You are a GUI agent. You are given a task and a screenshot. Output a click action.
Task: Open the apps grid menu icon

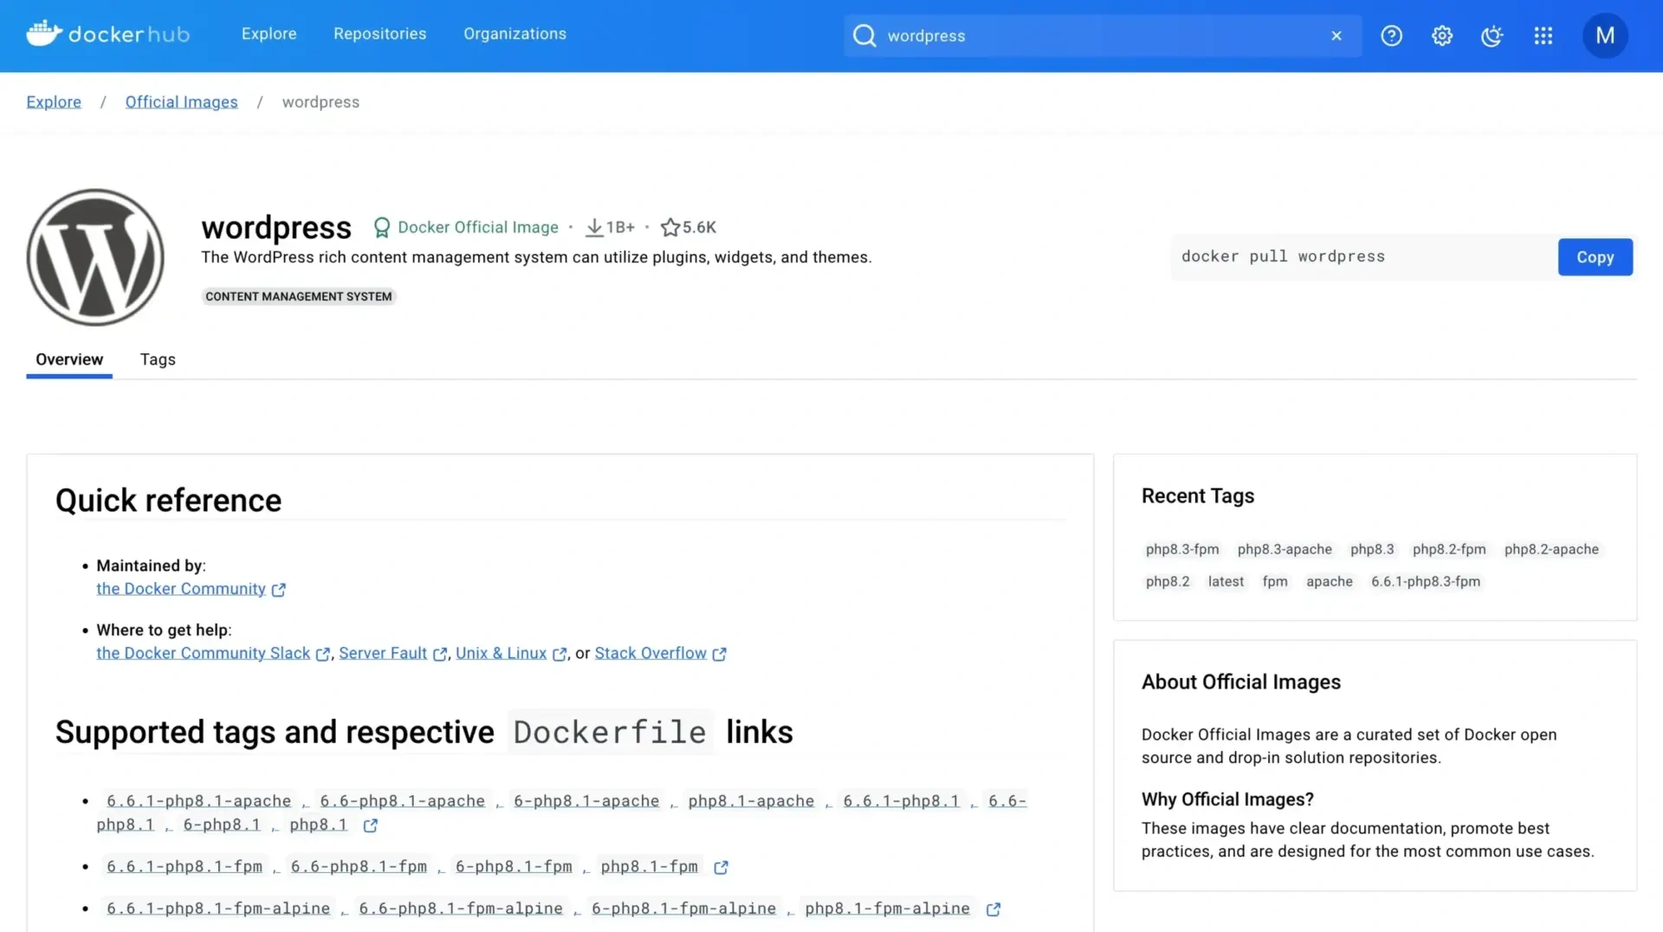1543,36
